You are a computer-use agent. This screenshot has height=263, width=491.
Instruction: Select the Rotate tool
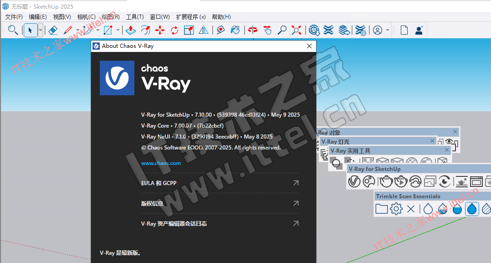[174, 30]
